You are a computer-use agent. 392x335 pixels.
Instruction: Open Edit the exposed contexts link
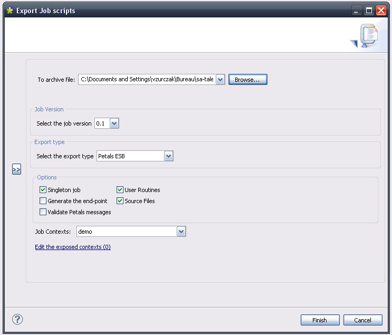click(x=73, y=247)
